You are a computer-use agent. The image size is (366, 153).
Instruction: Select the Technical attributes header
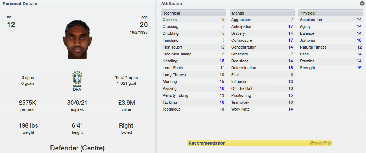click(x=194, y=13)
